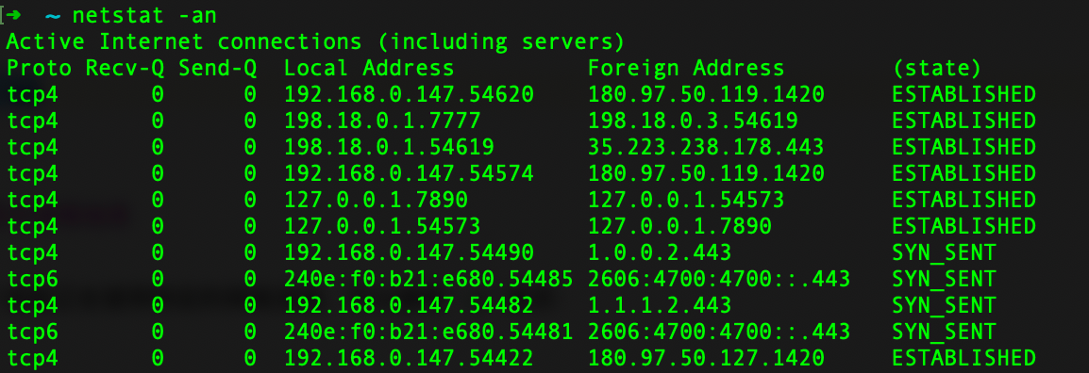This screenshot has width=1089, height=373.
Task: Click the 'Recv-Q' column header
Action: pos(125,68)
